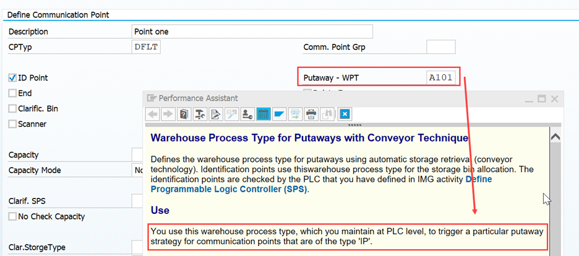The height and width of the screenshot is (256, 579).
Task: Click the Comm. Point Grp input field
Action: [x=440, y=47]
